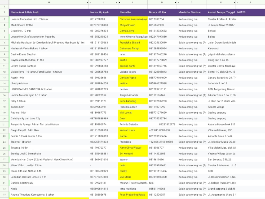The image size is (265, 199).
Task: Select the highlighted cell 'Vivi Lawati'
Action: coord(133,113)
